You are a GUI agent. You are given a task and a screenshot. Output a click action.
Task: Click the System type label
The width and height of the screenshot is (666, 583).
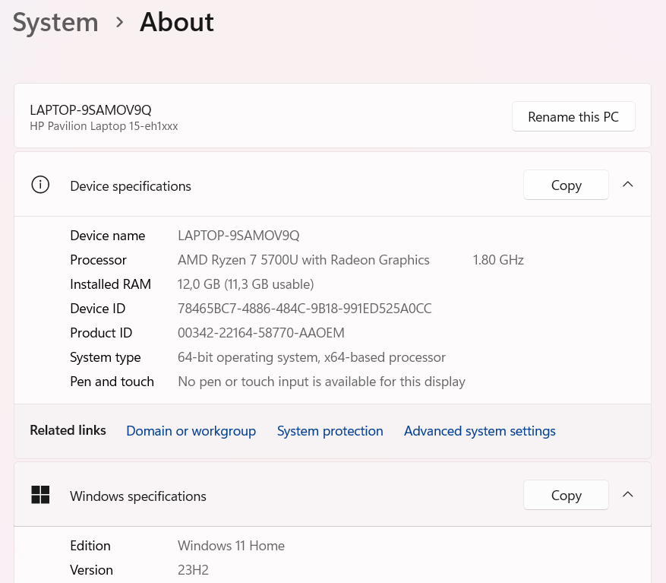point(106,357)
